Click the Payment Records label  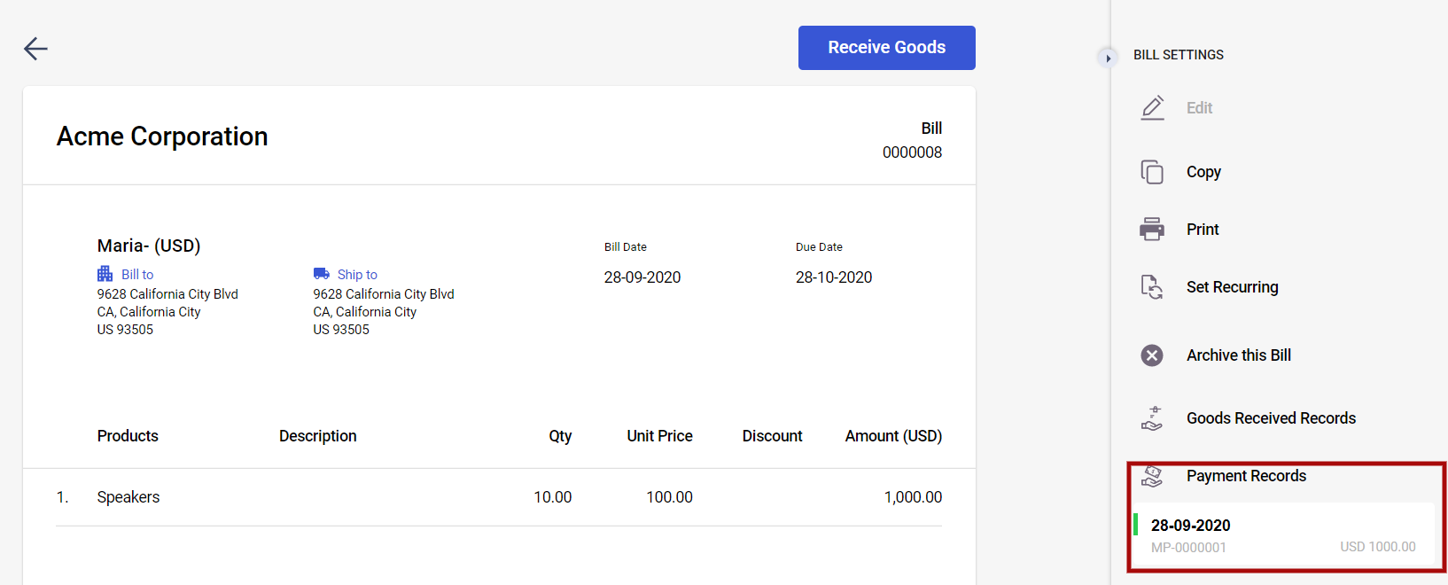[1246, 476]
